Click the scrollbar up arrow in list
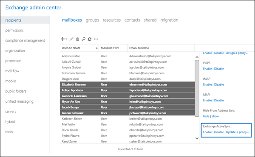Viewport: 255px width, 157px height. 197,57
